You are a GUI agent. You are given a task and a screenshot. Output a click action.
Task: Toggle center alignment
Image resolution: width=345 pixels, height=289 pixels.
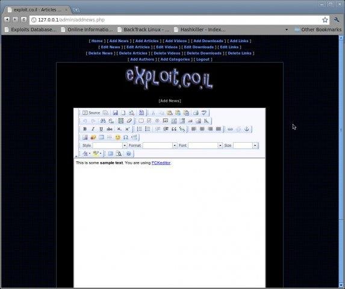202,129
